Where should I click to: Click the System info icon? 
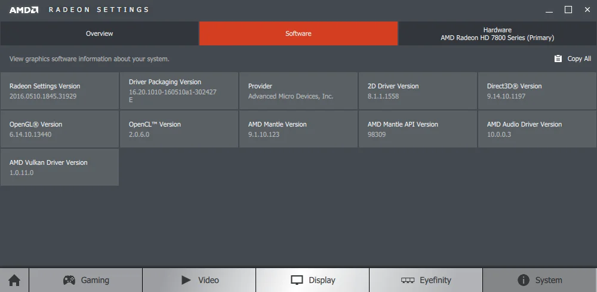(524, 280)
